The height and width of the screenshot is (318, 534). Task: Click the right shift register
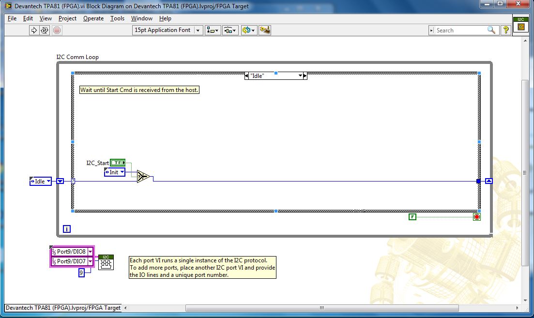click(488, 181)
